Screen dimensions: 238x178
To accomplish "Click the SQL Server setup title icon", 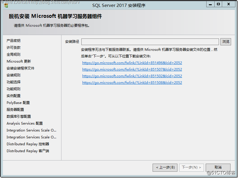I will pos(6,5).
